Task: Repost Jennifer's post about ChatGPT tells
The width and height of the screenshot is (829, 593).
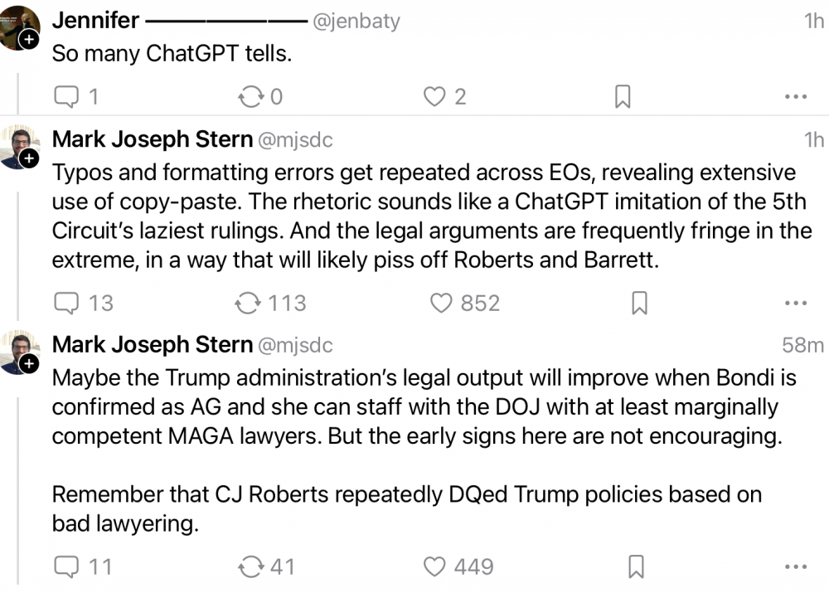Action: click(x=249, y=97)
